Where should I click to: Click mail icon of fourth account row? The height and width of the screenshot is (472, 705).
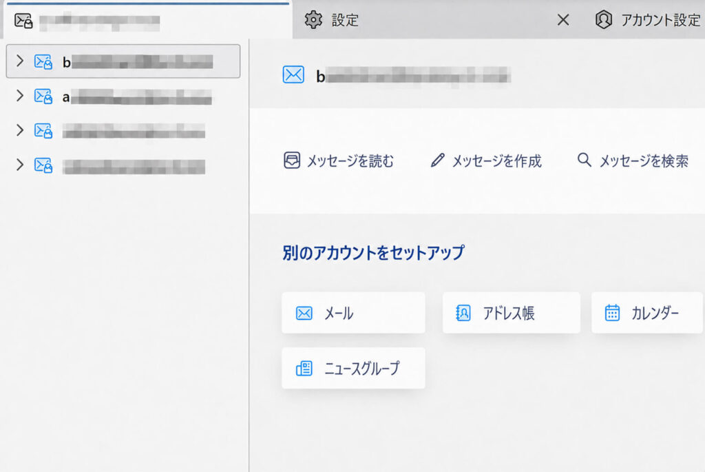click(43, 165)
